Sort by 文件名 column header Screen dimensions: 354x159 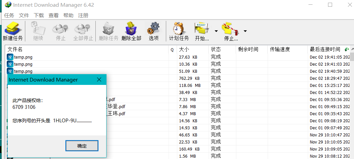[87, 50]
